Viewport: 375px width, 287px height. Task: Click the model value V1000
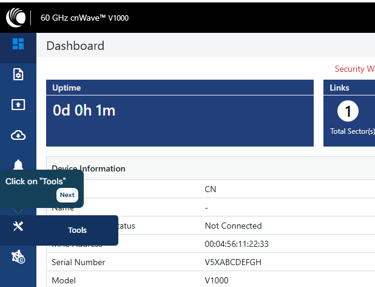point(217,280)
